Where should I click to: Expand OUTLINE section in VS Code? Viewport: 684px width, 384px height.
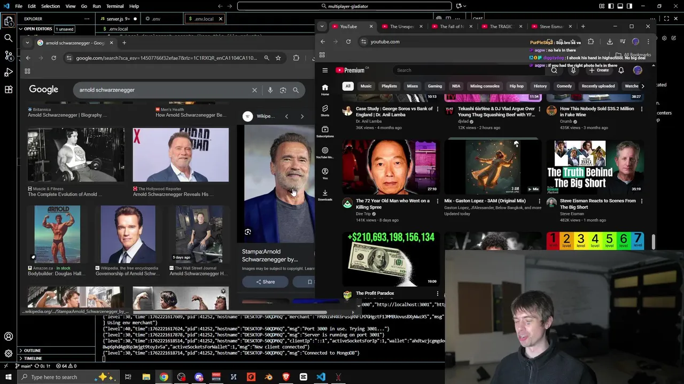pyautogui.click(x=32, y=350)
